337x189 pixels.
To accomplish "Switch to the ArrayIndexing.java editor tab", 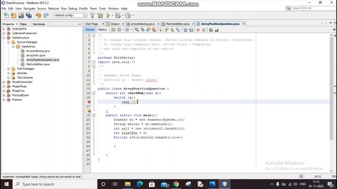I will coord(143,24).
